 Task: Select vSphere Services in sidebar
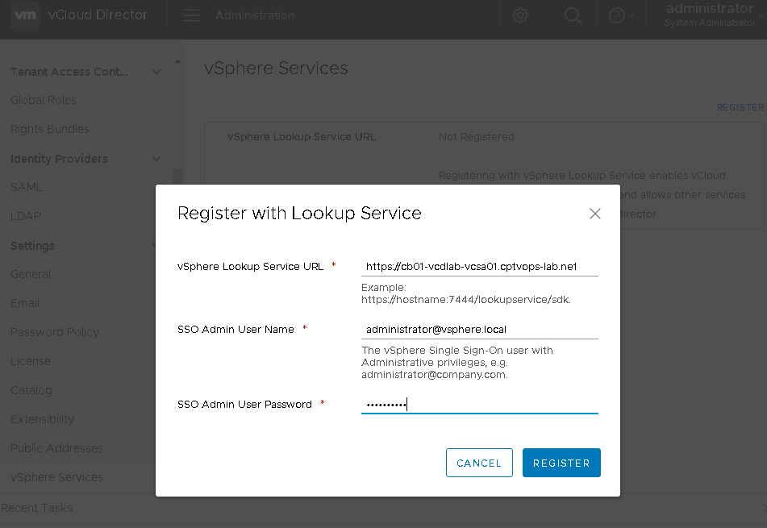[x=56, y=477]
